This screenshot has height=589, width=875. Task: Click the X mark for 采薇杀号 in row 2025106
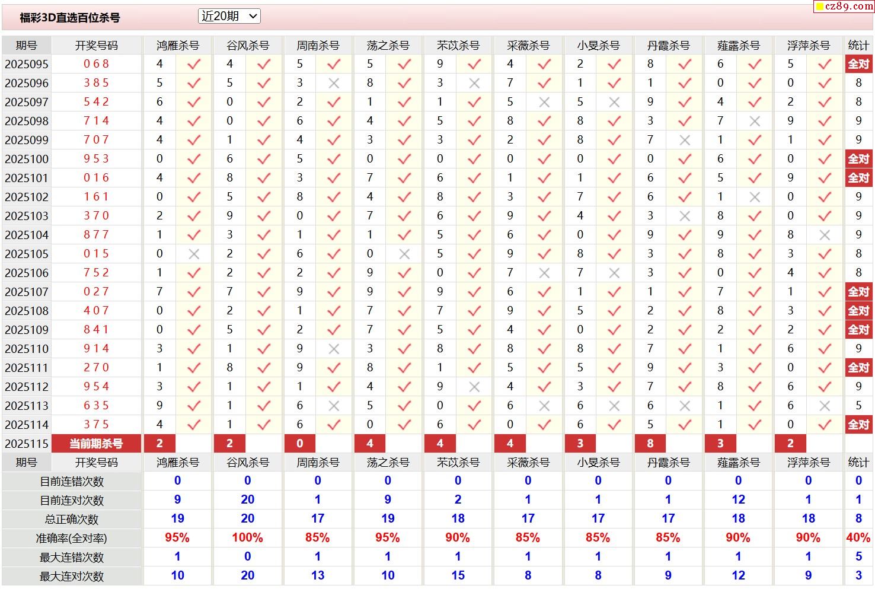coord(544,273)
